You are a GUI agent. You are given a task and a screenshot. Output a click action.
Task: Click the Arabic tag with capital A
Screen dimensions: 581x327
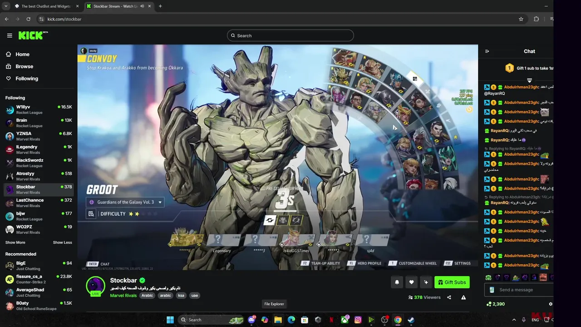click(x=147, y=296)
